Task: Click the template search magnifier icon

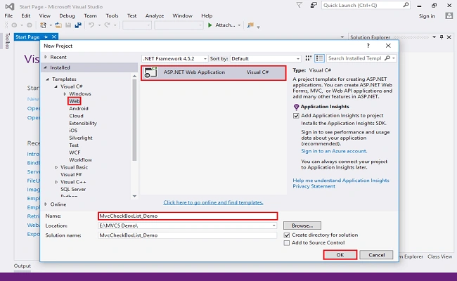Action: tap(387, 58)
